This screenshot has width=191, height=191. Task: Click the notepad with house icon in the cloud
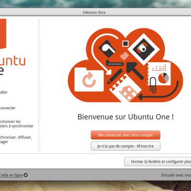126,88
